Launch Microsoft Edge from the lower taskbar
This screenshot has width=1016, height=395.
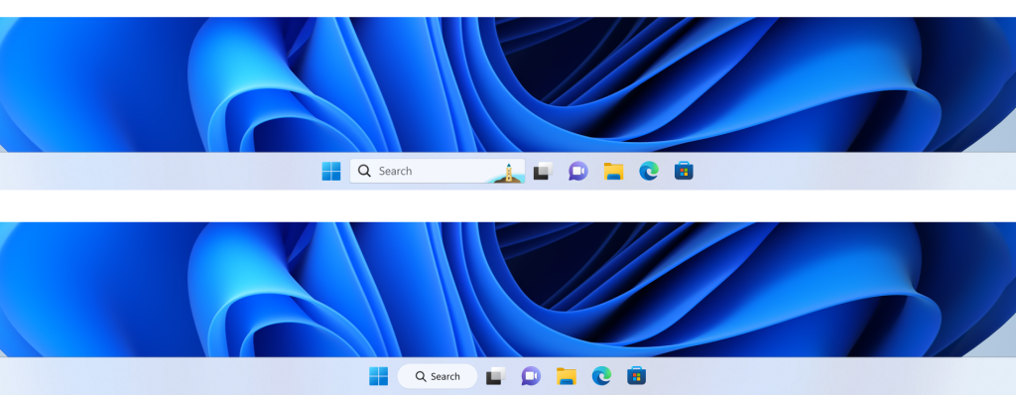(x=601, y=376)
